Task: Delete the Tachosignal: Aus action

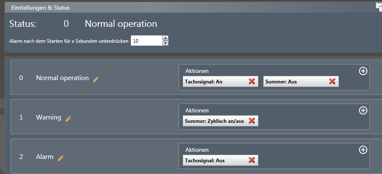Action: pyautogui.click(x=252, y=160)
